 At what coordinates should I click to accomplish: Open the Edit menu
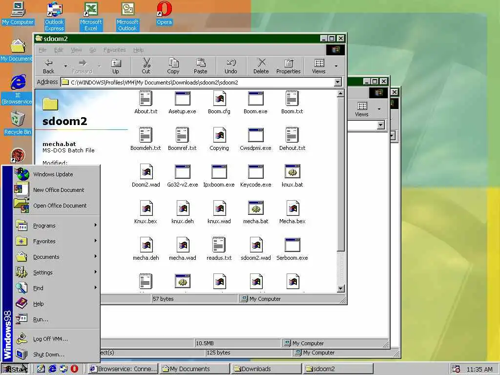(59, 50)
